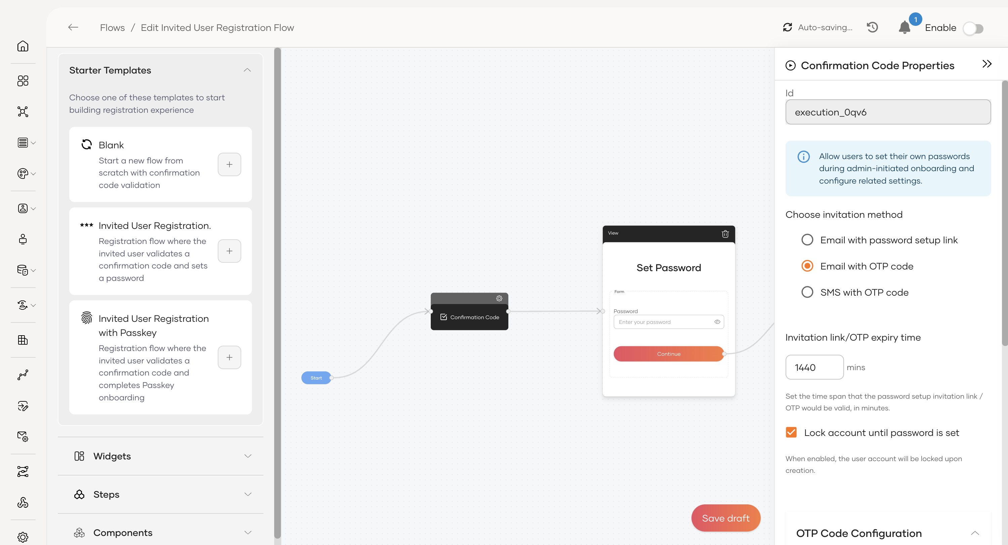Collapse the properties panel with the double-chevron icon

tap(986, 64)
